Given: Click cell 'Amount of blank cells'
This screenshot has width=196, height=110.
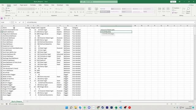Looking at the screenshot, I should pyautogui.click(x=116, y=30).
